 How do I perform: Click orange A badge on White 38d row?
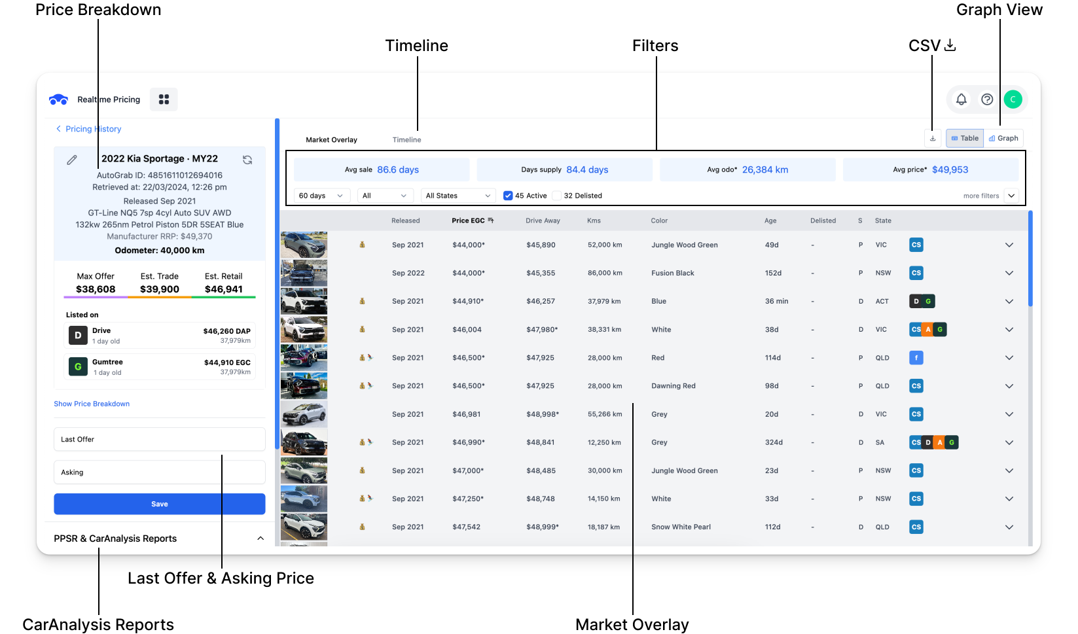point(928,330)
